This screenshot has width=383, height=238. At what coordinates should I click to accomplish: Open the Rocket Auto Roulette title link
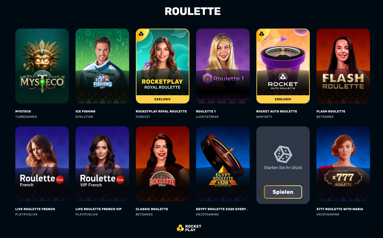click(x=277, y=111)
